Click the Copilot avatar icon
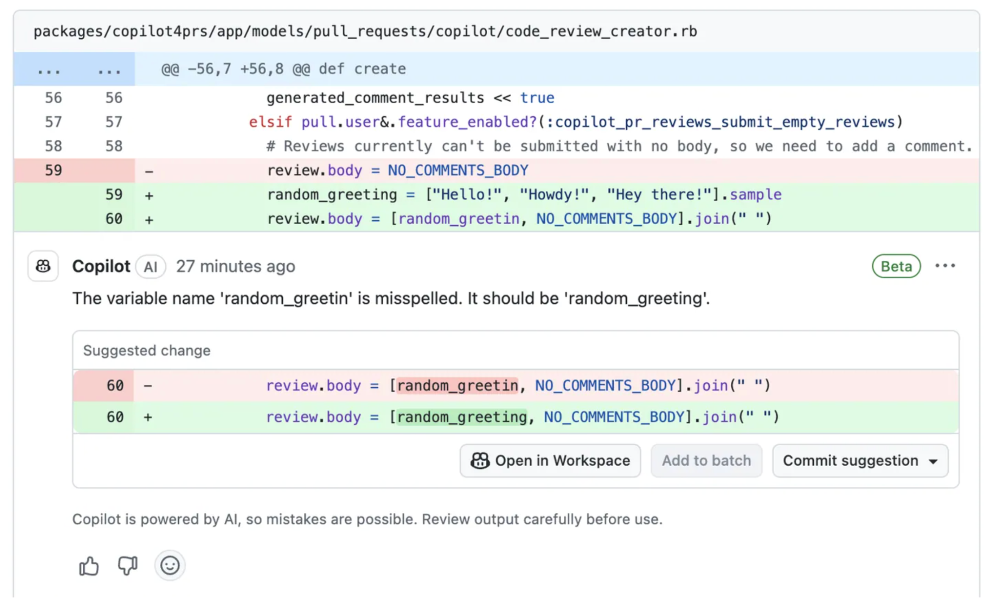 coord(43,266)
